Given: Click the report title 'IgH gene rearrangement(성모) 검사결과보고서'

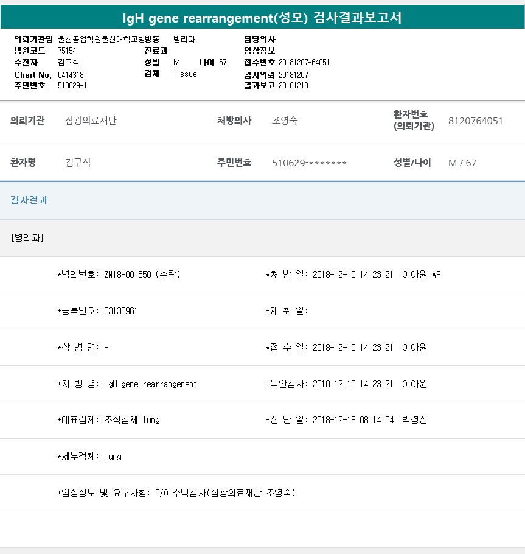Looking at the screenshot, I should pos(262,18).
